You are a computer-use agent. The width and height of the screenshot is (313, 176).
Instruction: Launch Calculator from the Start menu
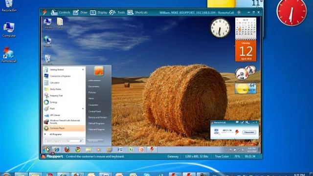point(64,83)
